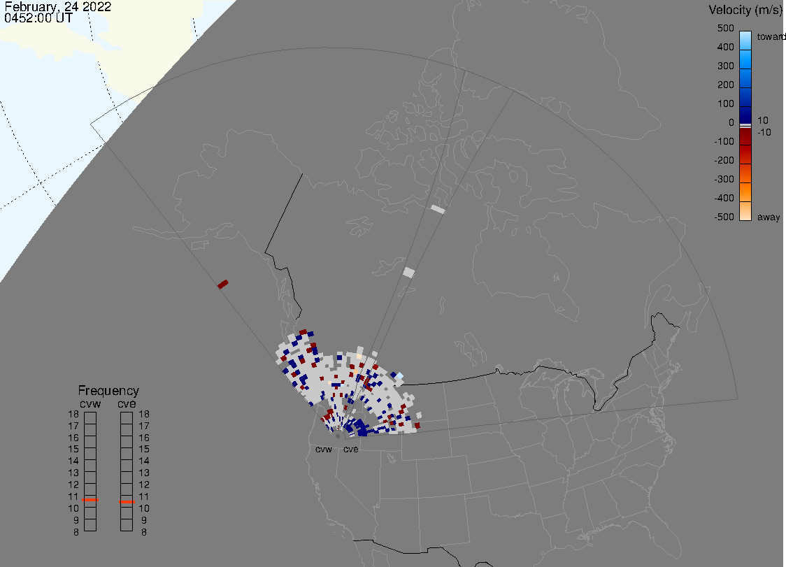Click the 300 value on velocity scale
Viewport: 786px width, 567px height.
pos(726,66)
